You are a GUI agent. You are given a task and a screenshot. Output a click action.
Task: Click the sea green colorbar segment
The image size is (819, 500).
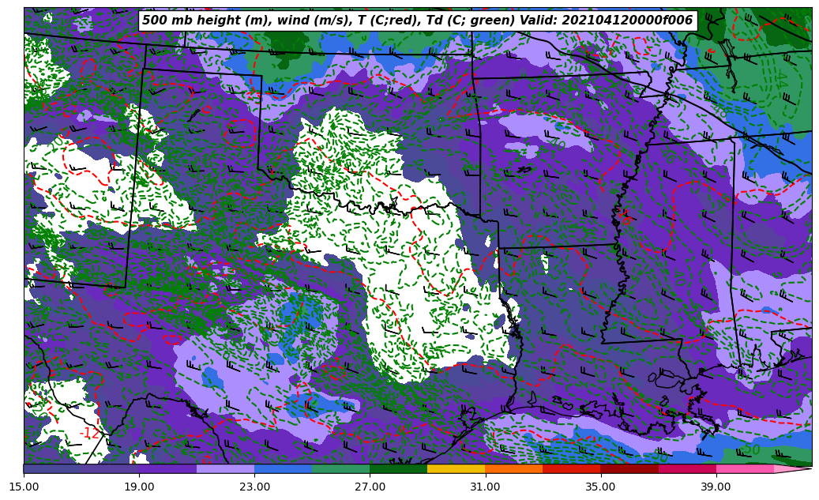point(341,468)
